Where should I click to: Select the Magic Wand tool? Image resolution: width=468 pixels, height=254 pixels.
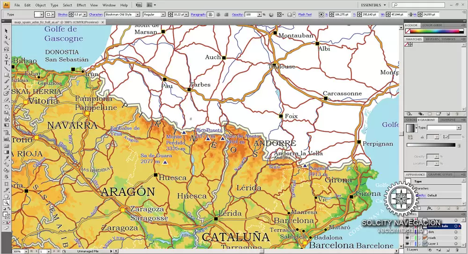point(6,44)
